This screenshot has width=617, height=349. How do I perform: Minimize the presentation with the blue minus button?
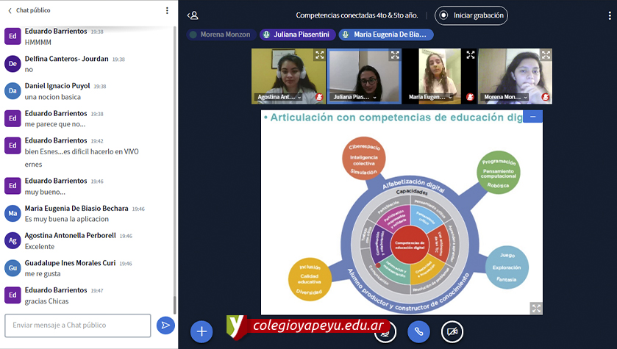pos(532,116)
